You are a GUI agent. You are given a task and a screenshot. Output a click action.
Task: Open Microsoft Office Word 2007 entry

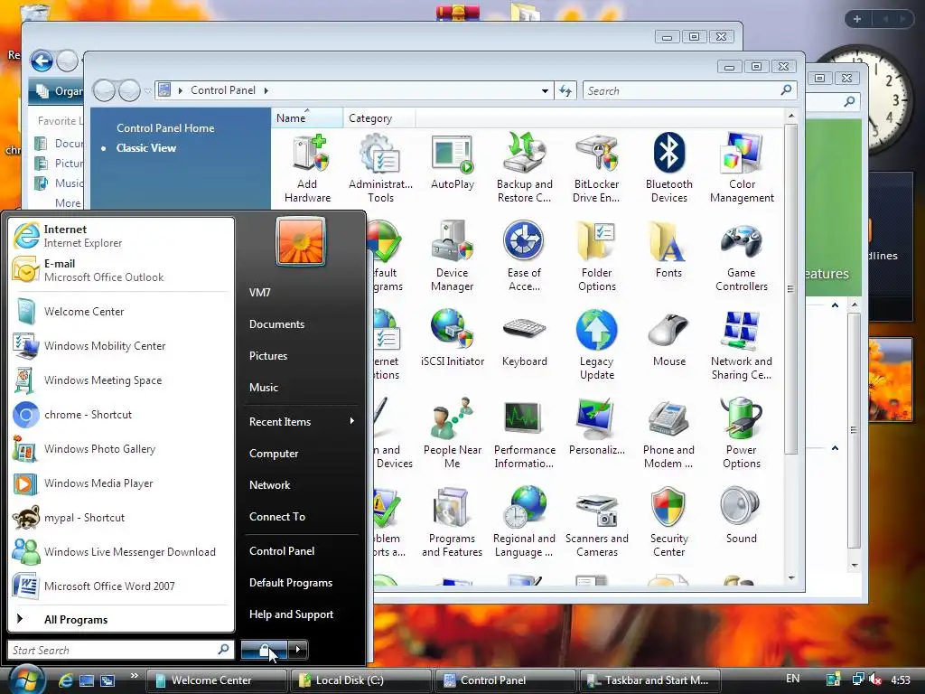pyautogui.click(x=121, y=586)
